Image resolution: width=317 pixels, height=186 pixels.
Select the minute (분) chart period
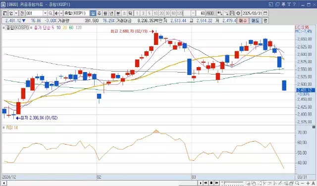(118, 13)
